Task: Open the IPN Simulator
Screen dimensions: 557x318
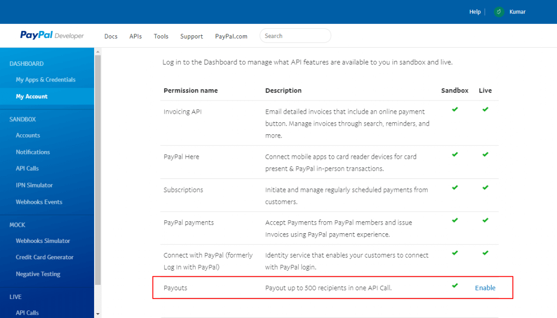Action: [x=35, y=185]
